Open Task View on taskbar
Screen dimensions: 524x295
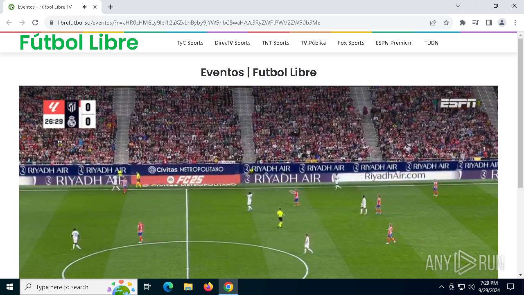147,287
